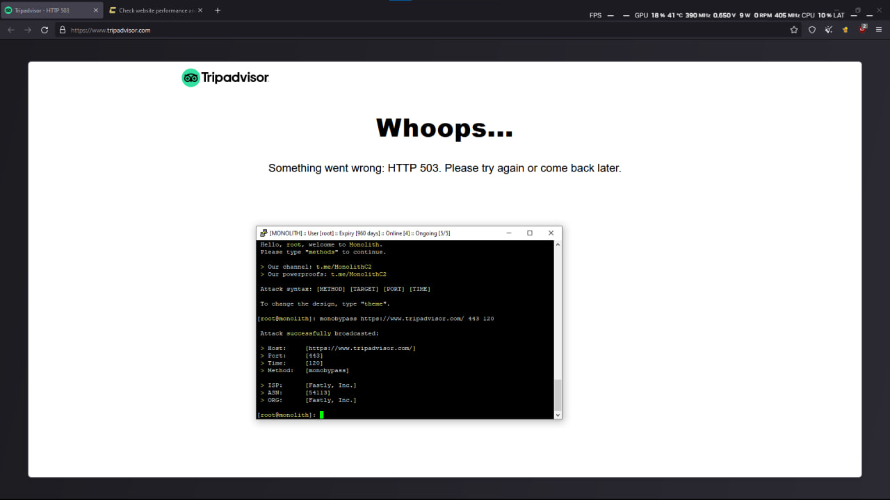Click the terminal scrollbar up arrow
Screen dimensions: 890x500
[557, 245]
